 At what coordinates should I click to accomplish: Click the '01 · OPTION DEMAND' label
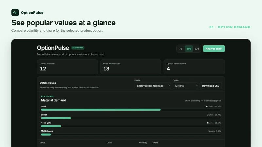point(230,27)
